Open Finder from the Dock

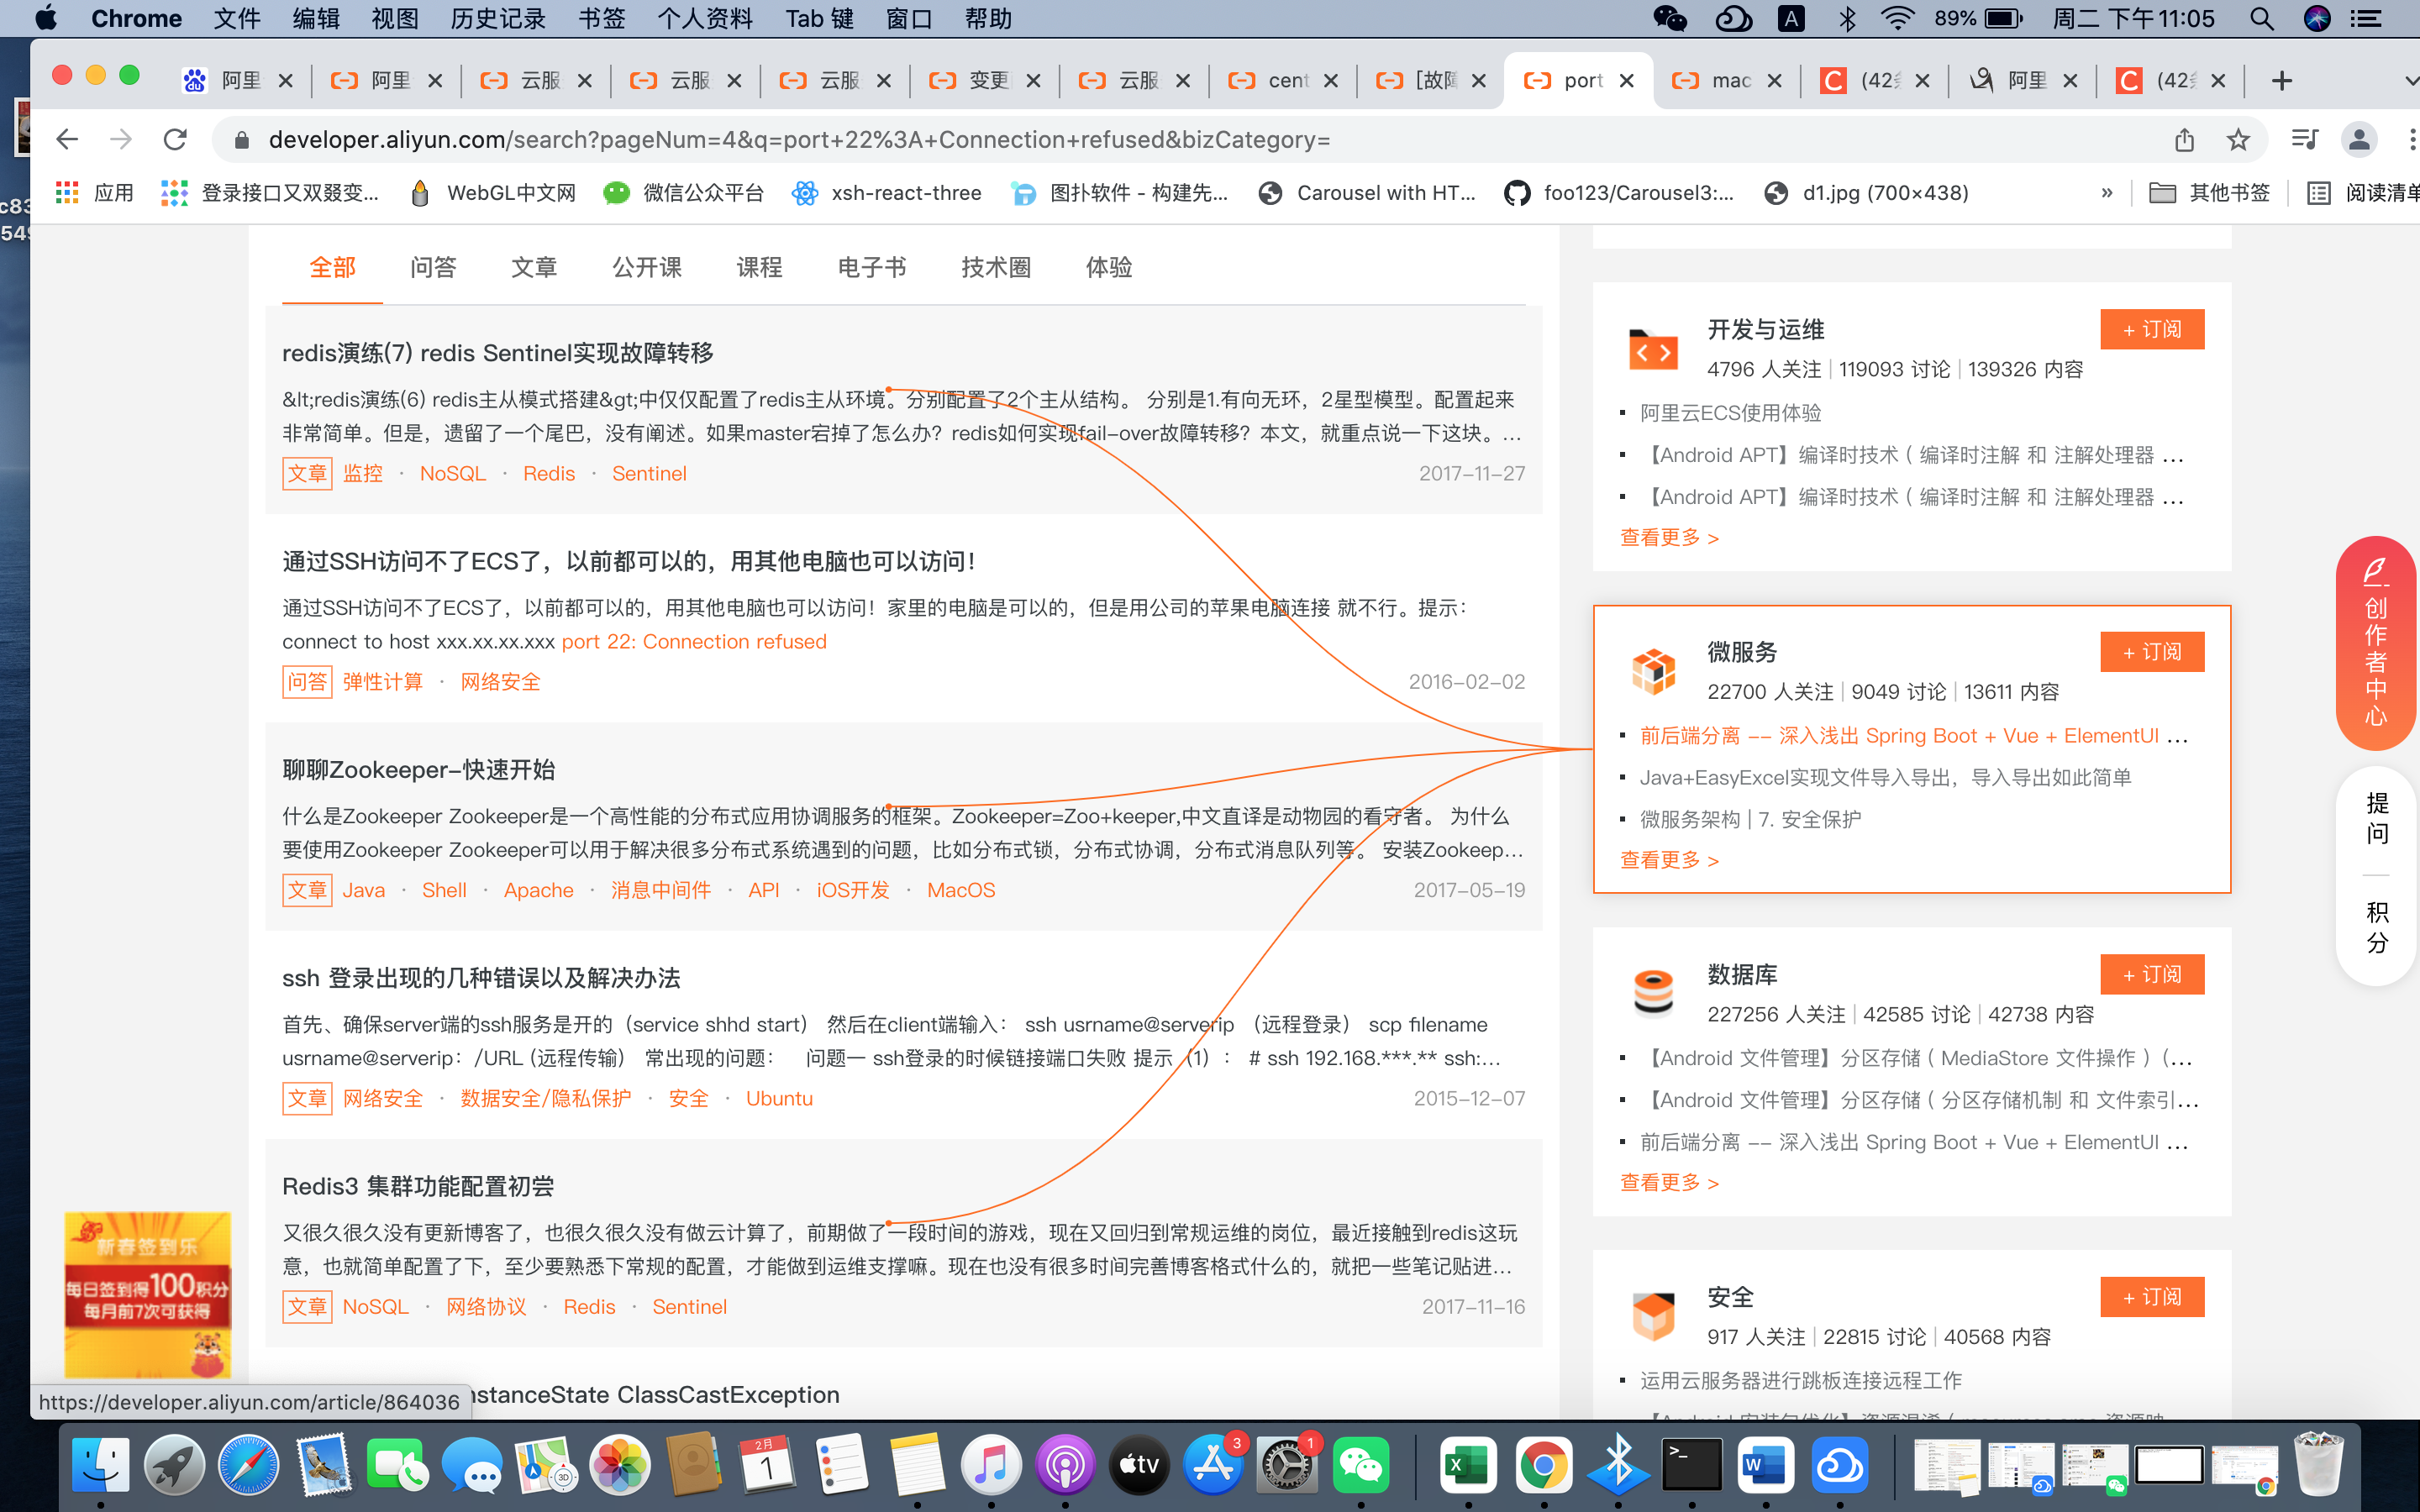101,1466
